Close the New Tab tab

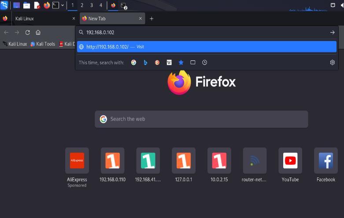[x=141, y=18]
